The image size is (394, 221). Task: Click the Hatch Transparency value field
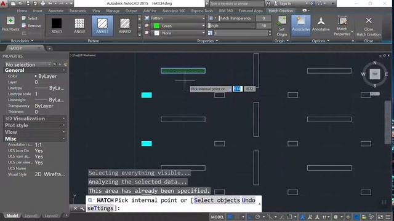point(263,18)
